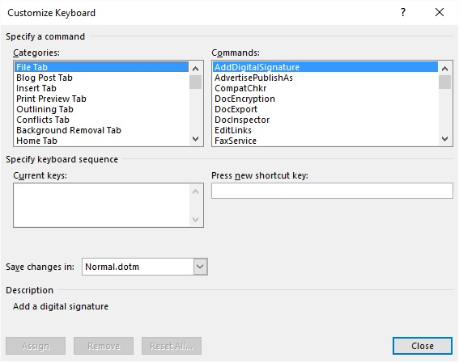Select Home Tab category
This screenshot has height=362, width=459.
101,141
